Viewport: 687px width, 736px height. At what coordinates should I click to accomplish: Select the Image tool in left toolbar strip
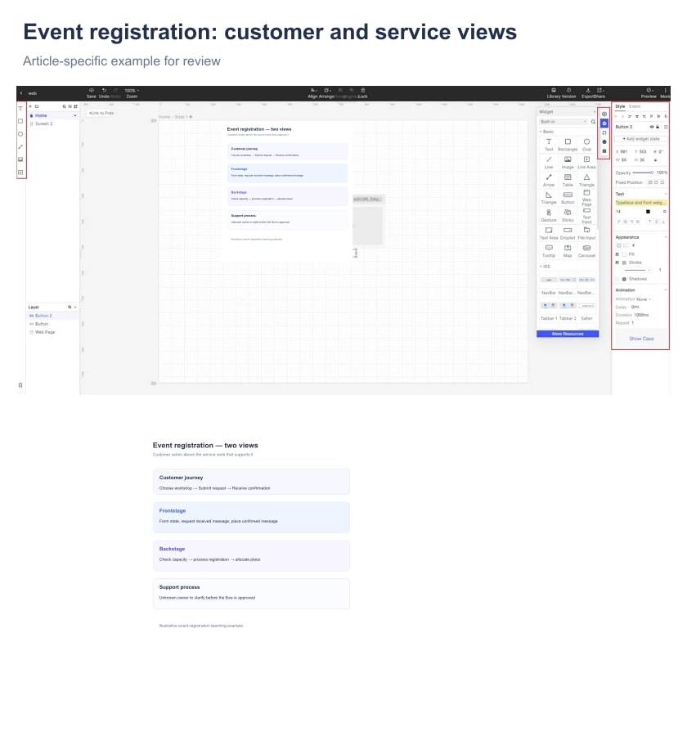click(20, 159)
